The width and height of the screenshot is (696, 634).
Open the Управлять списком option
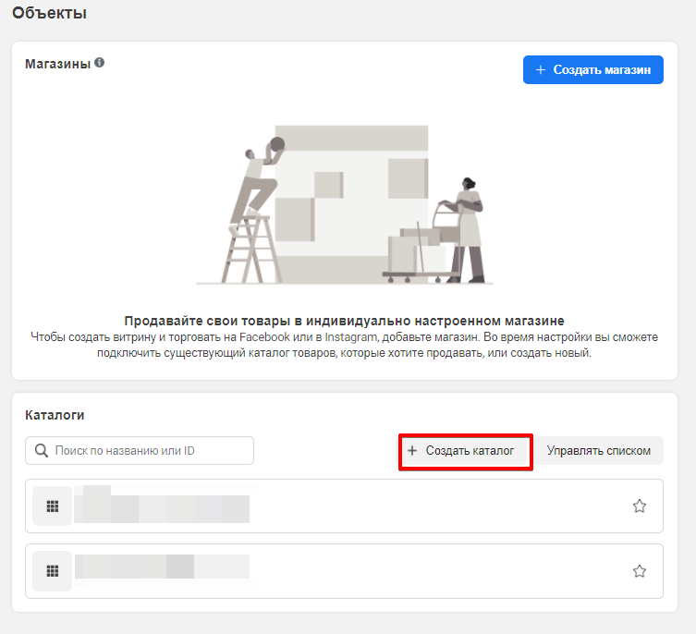click(x=598, y=451)
